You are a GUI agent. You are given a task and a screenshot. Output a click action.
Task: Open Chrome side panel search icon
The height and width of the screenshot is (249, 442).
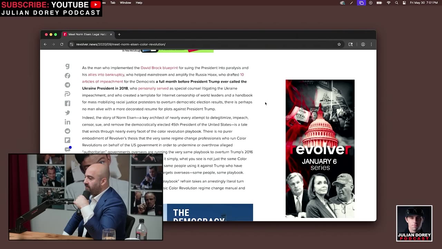point(350,44)
